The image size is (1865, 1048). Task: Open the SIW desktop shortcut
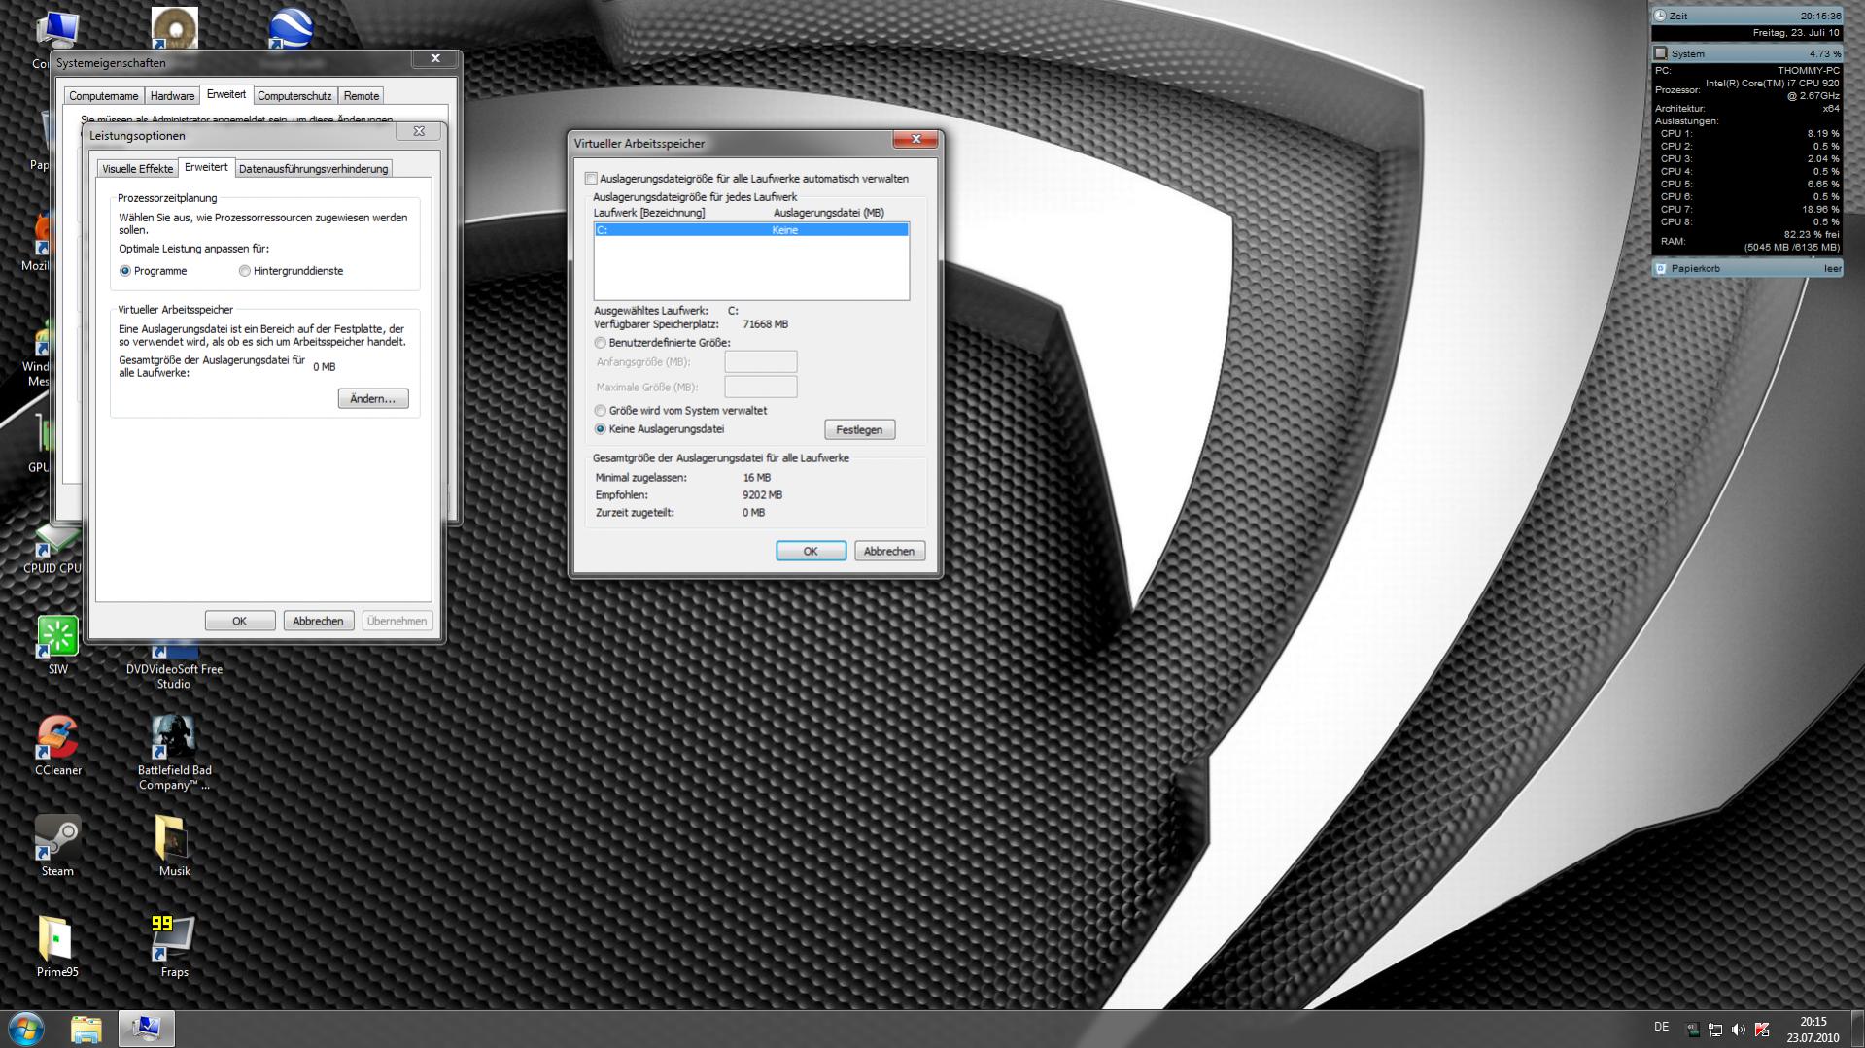[x=57, y=645]
